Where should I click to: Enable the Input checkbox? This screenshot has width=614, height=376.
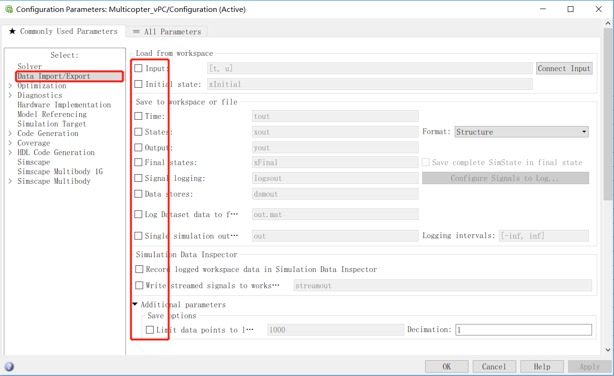tap(138, 69)
